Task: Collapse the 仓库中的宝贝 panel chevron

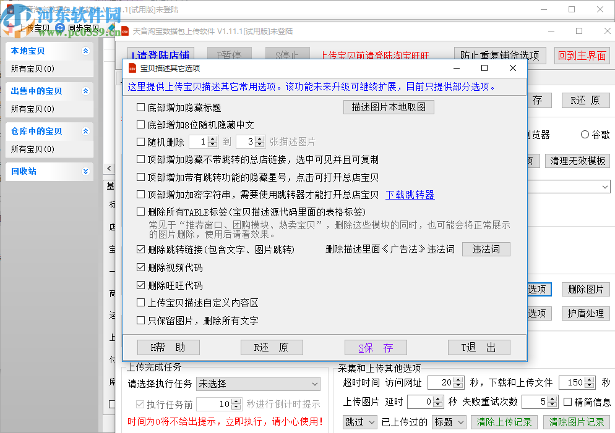Action: coord(85,131)
